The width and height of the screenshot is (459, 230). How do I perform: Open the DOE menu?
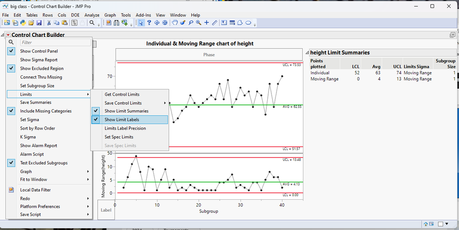click(x=75, y=15)
